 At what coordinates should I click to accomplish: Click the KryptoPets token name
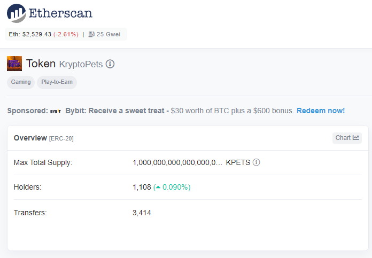[81, 64]
